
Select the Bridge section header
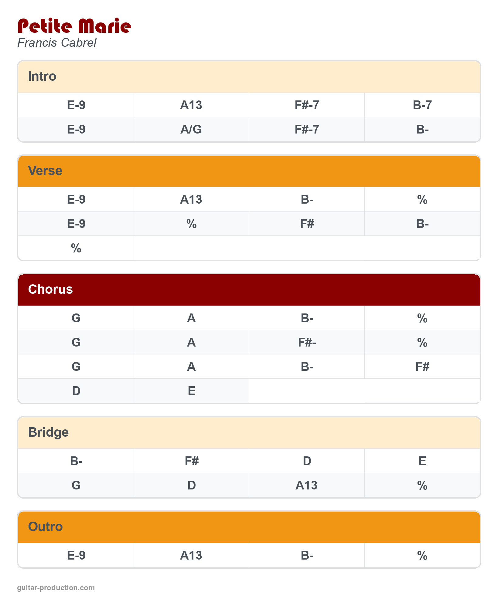tap(48, 432)
